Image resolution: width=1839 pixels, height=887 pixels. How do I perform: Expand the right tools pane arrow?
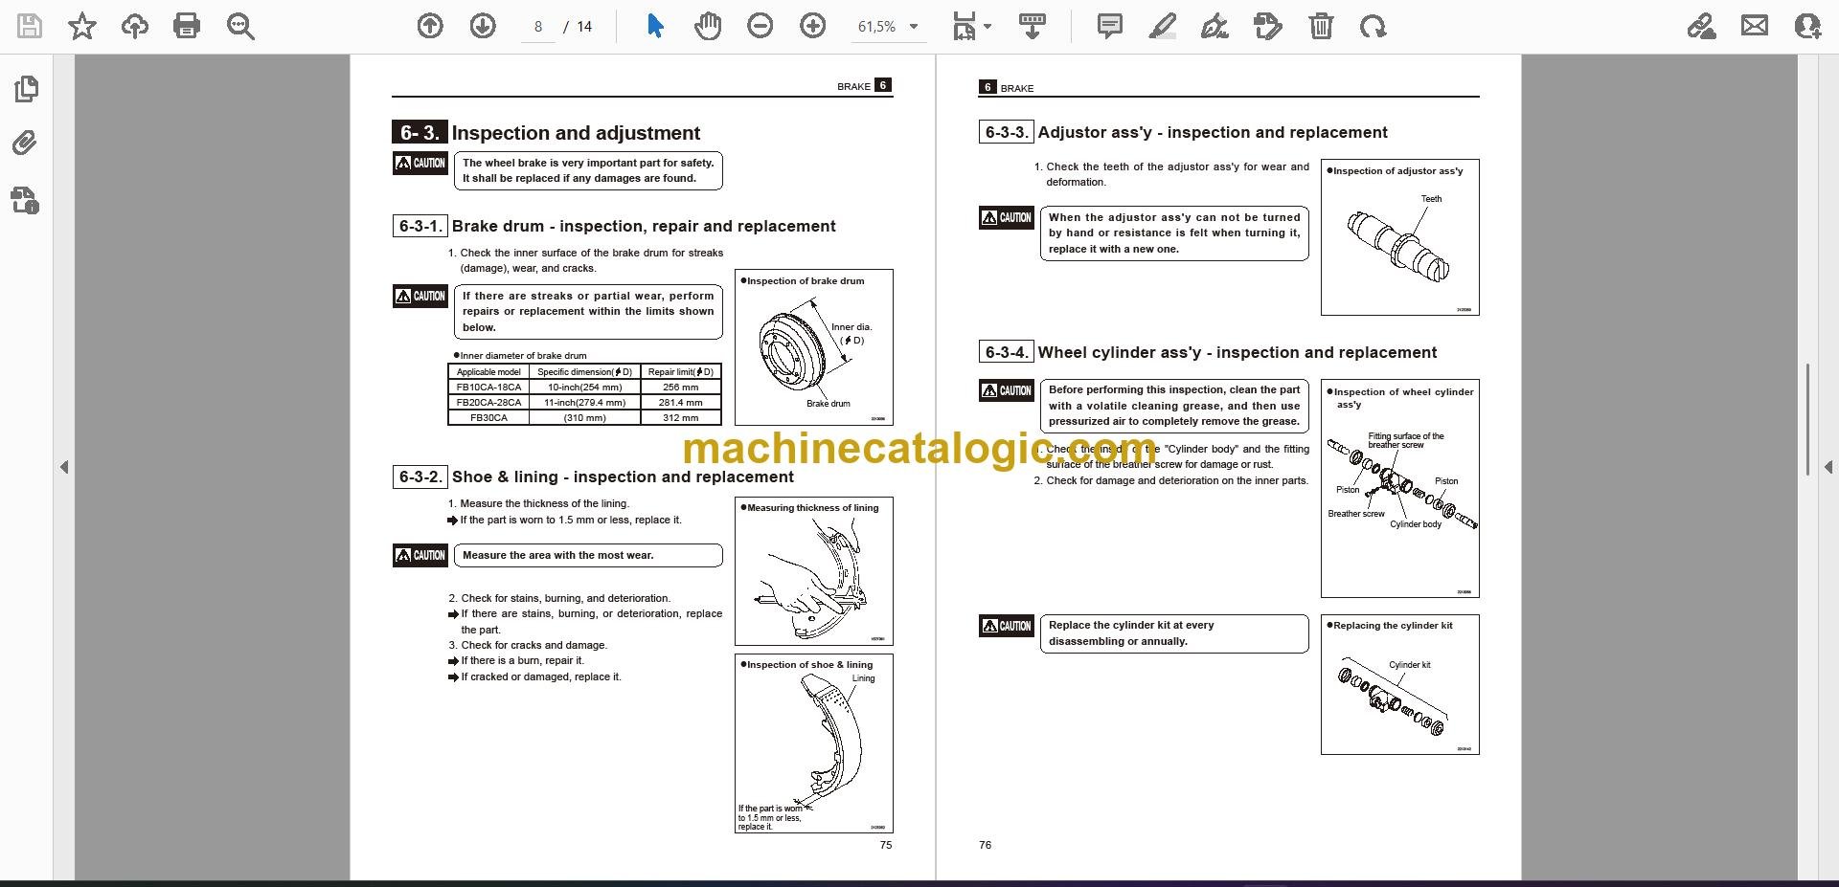tap(1828, 467)
